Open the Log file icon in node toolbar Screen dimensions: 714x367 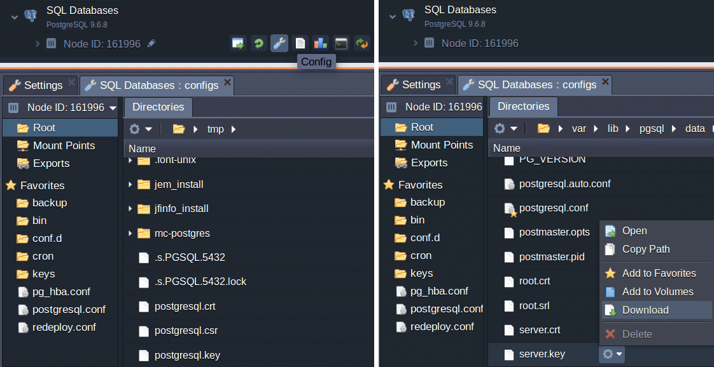(x=300, y=44)
